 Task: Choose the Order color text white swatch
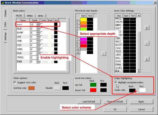click(143, 90)
